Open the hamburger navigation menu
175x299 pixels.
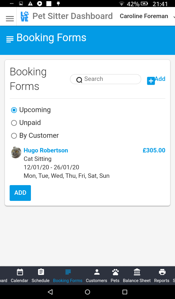click(10, 19)
